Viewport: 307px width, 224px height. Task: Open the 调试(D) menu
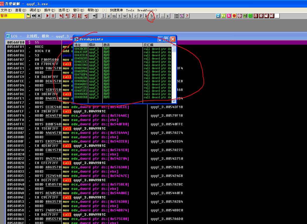(35, 10)
